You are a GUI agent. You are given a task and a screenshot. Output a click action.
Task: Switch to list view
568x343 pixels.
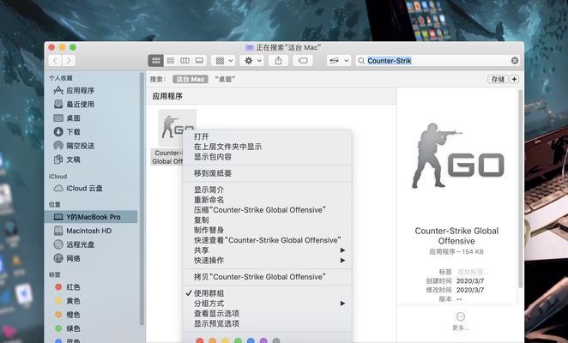point(170,61)
